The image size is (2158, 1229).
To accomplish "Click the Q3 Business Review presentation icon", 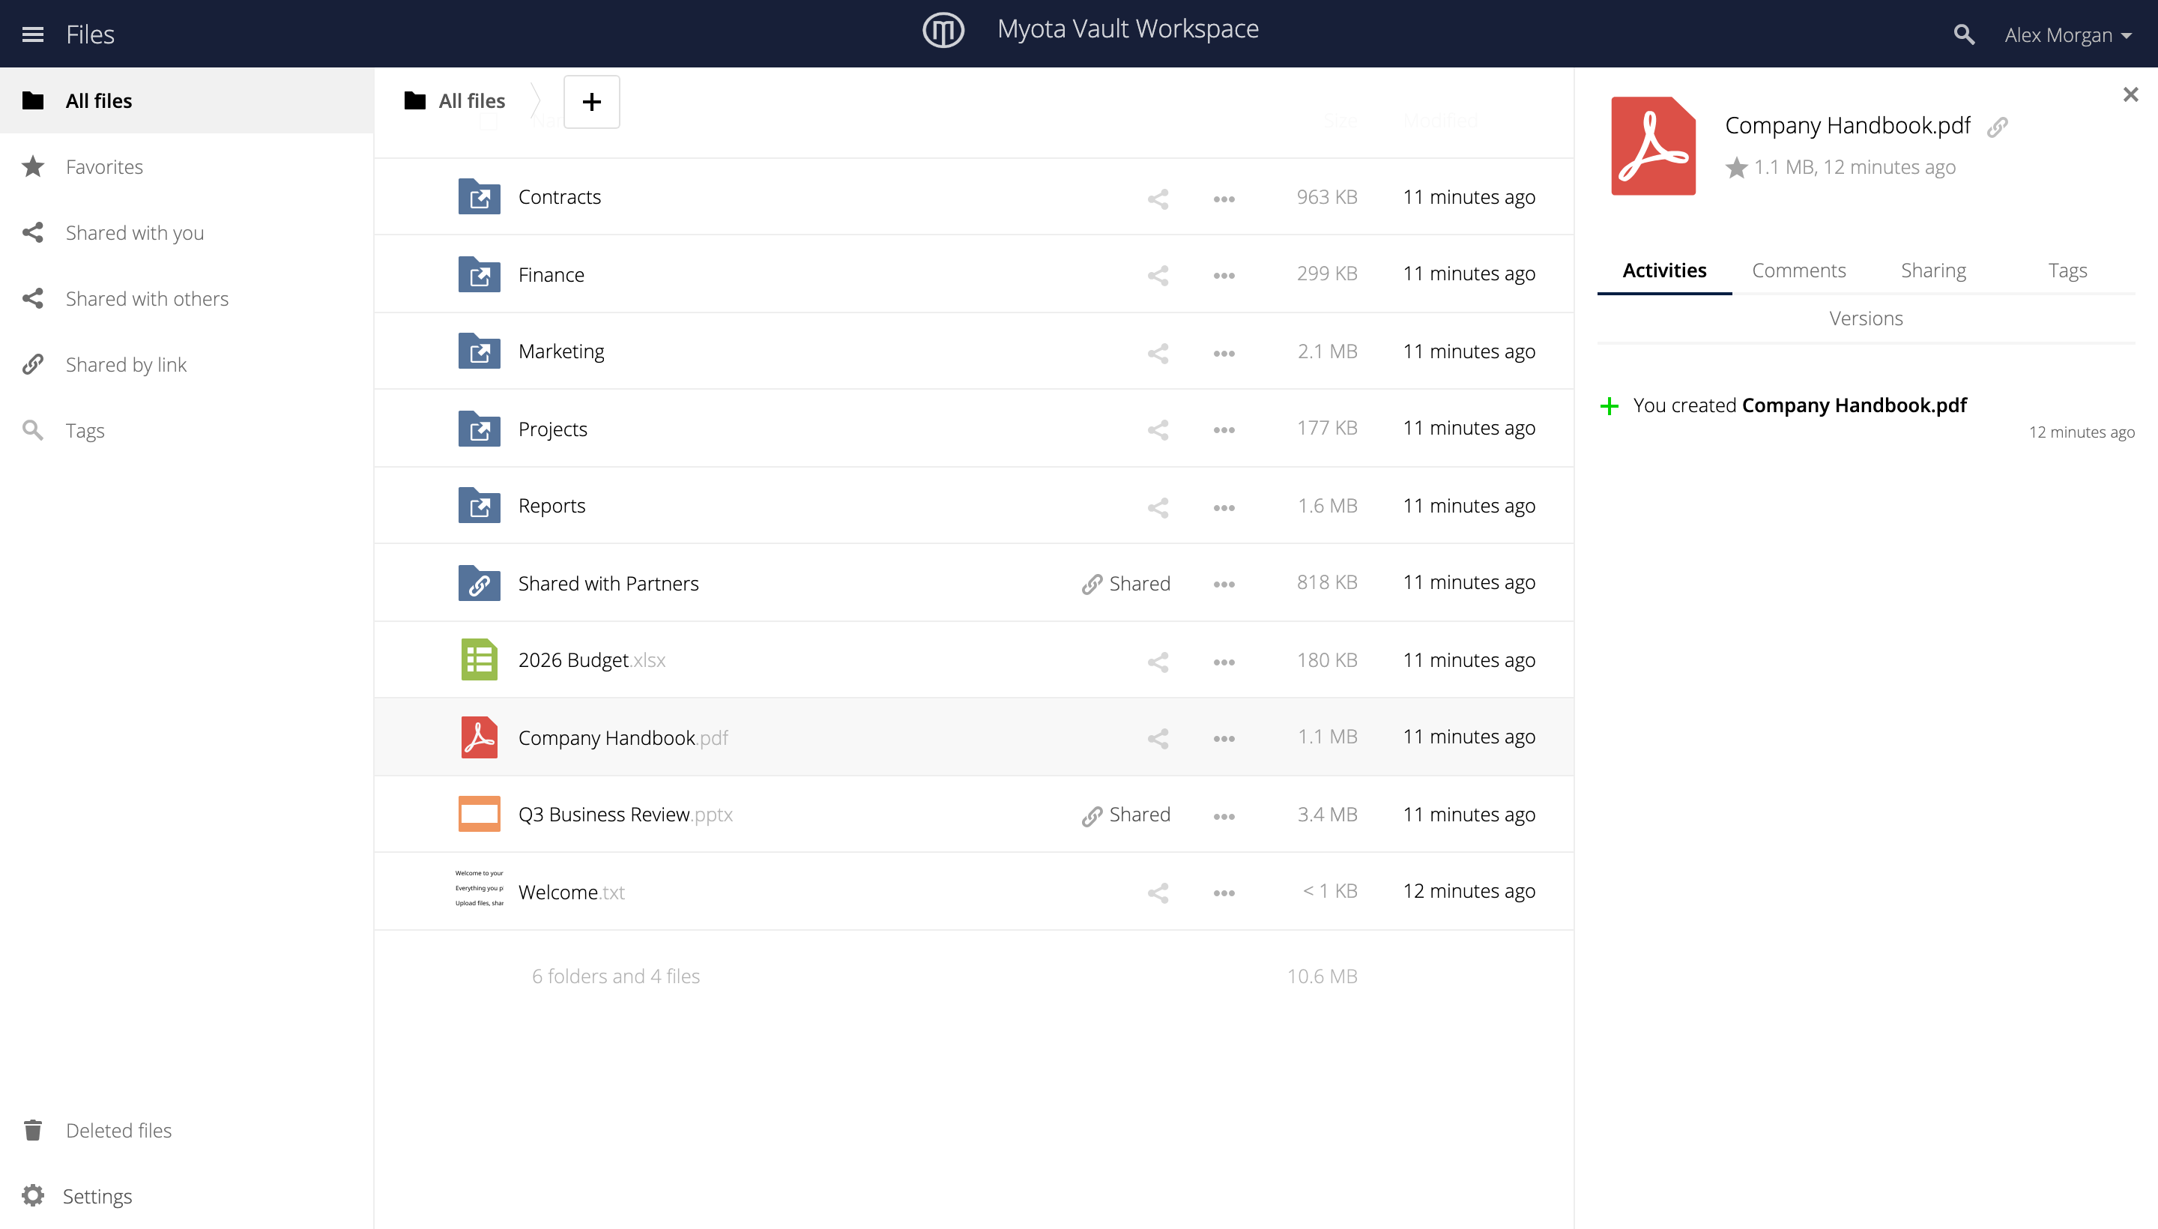I will coord(479,814).
